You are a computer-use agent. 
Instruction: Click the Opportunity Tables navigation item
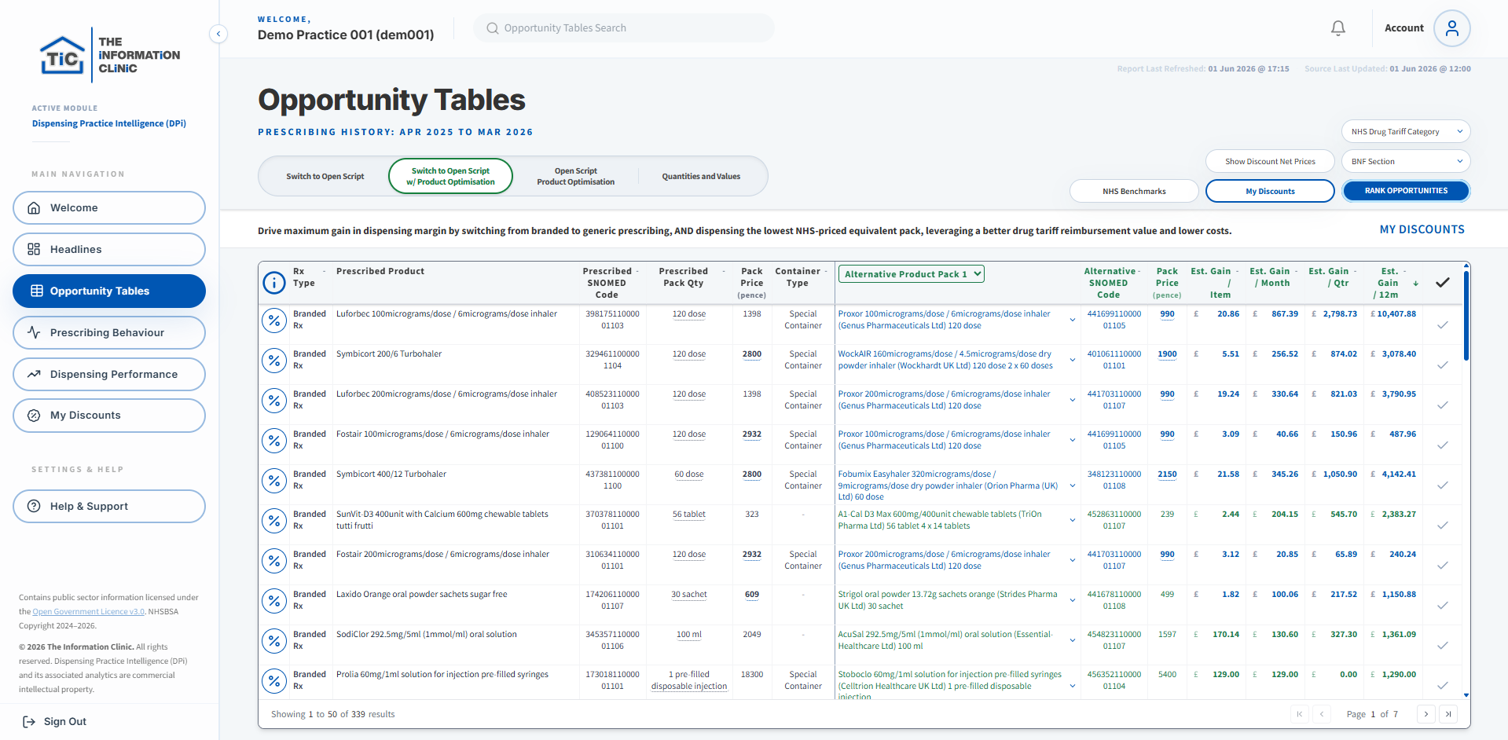109,291
